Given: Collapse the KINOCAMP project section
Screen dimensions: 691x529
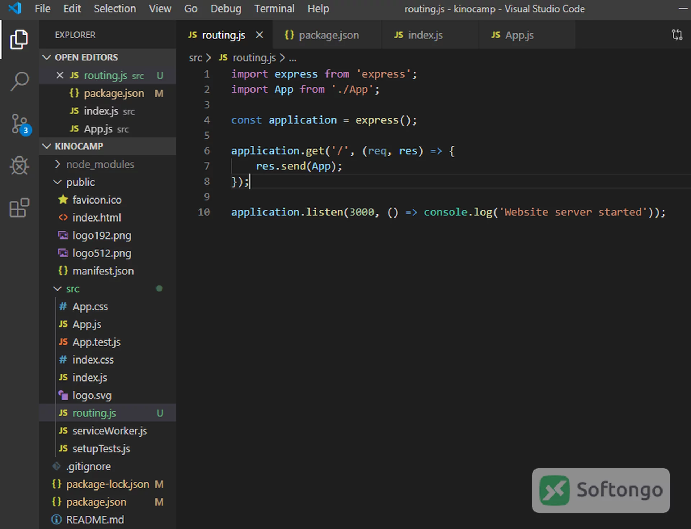Looking at the screenshot, I should pos(108,146).
